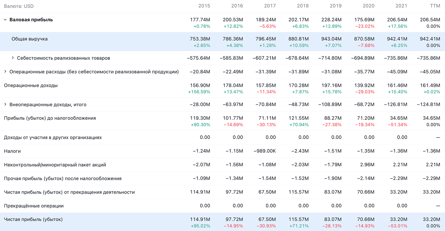The height and width of the screenshot is (231, 445).
Task: Click Неконтрольный/миноритарный пакет акций label
Action: click(x=55, y=165)
